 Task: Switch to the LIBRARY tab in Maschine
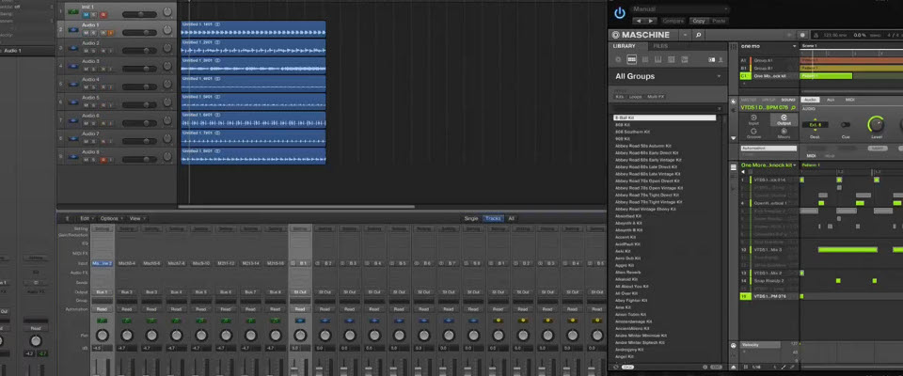(625, 46)
